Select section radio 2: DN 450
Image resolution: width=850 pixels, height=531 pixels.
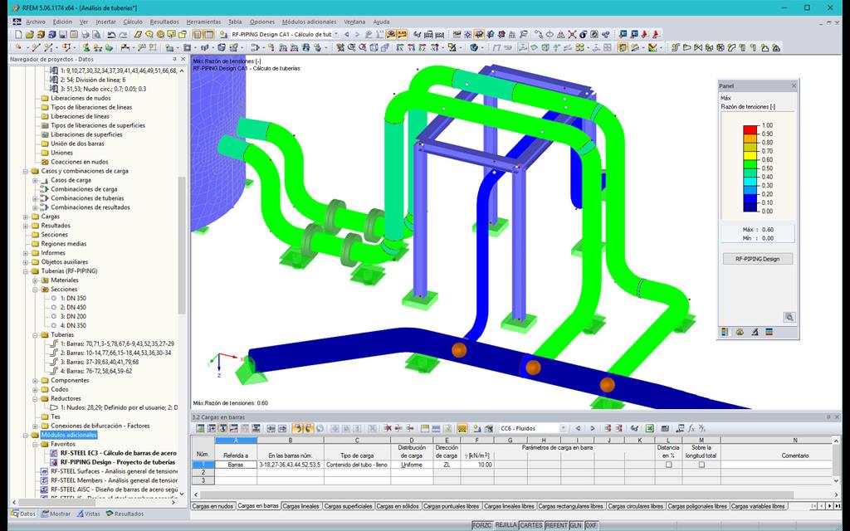54,307
